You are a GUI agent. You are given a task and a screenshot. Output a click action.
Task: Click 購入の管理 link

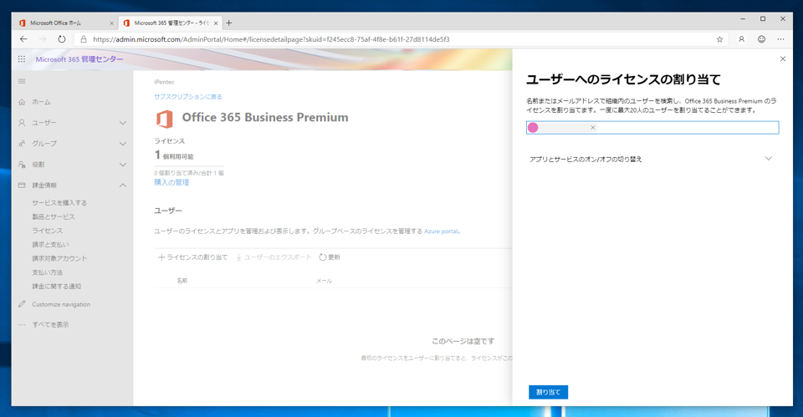[171, 182]
